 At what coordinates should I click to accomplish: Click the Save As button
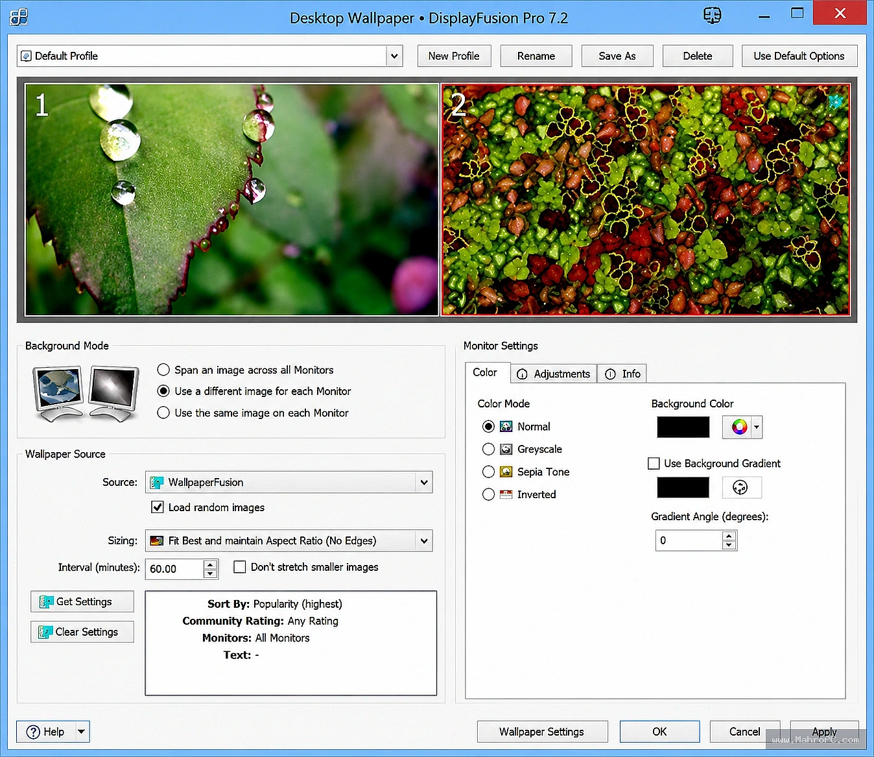(617, 56)
